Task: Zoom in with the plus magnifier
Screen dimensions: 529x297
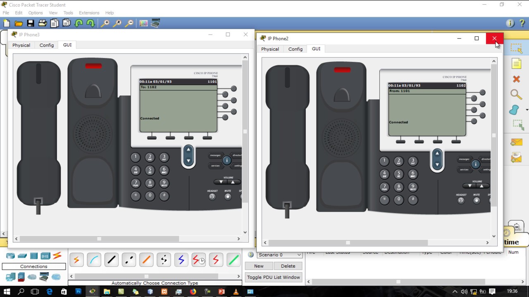Action: click(105, 24)
